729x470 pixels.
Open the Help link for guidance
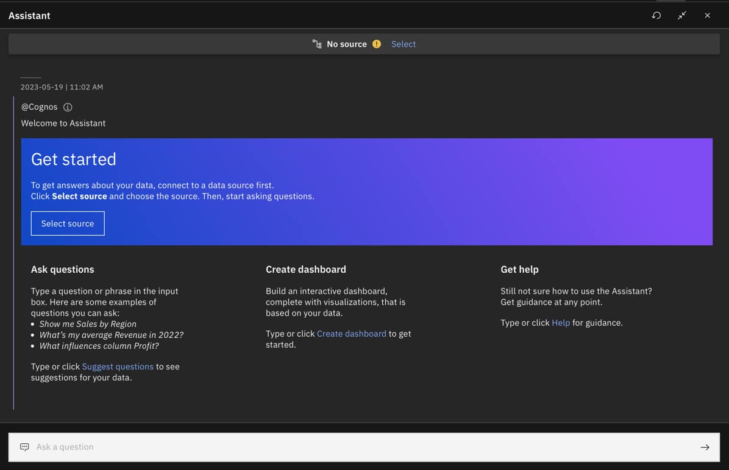tap(560, 323)
